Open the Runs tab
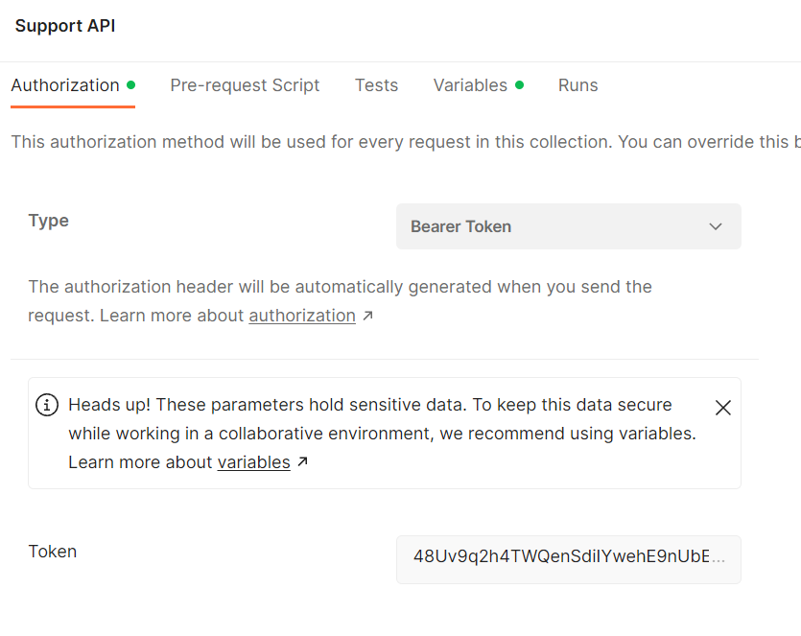This screenshot has height=636, width=801. pos(577,85)
